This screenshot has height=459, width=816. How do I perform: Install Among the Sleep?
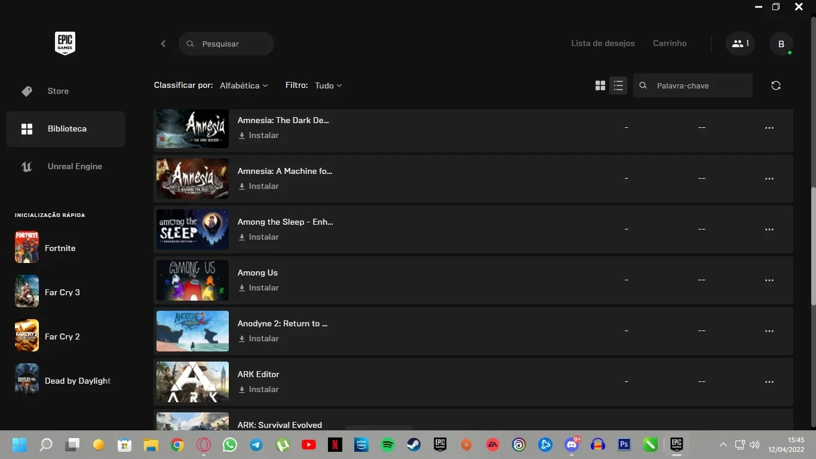(x=259, y=237)
